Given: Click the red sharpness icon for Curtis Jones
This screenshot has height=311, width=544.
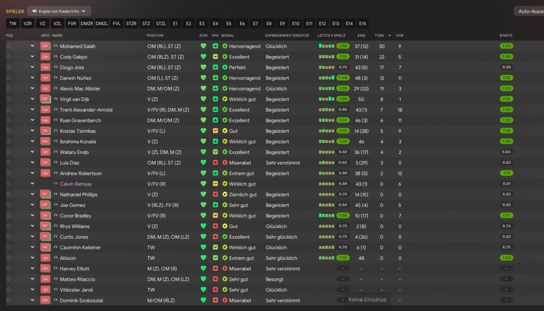Looking at the screenshot, I should pyautogui.click(x=215, y=237).
